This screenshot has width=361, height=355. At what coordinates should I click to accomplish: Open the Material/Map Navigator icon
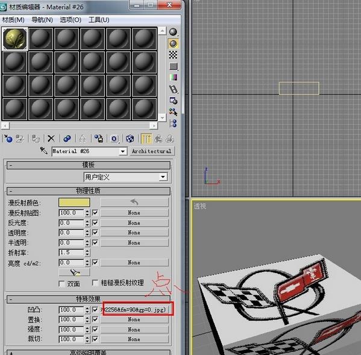pos(174,124)
